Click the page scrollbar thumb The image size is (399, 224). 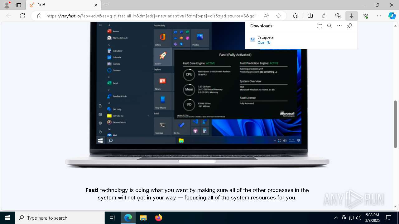[396, 124]
